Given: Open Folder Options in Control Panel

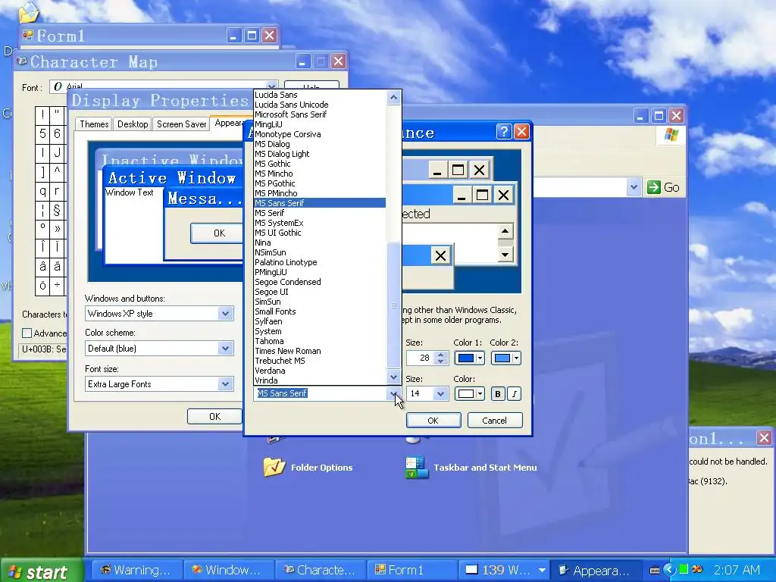Looking at the screenshot, I should pyautogui.click(x=308, y=467).
